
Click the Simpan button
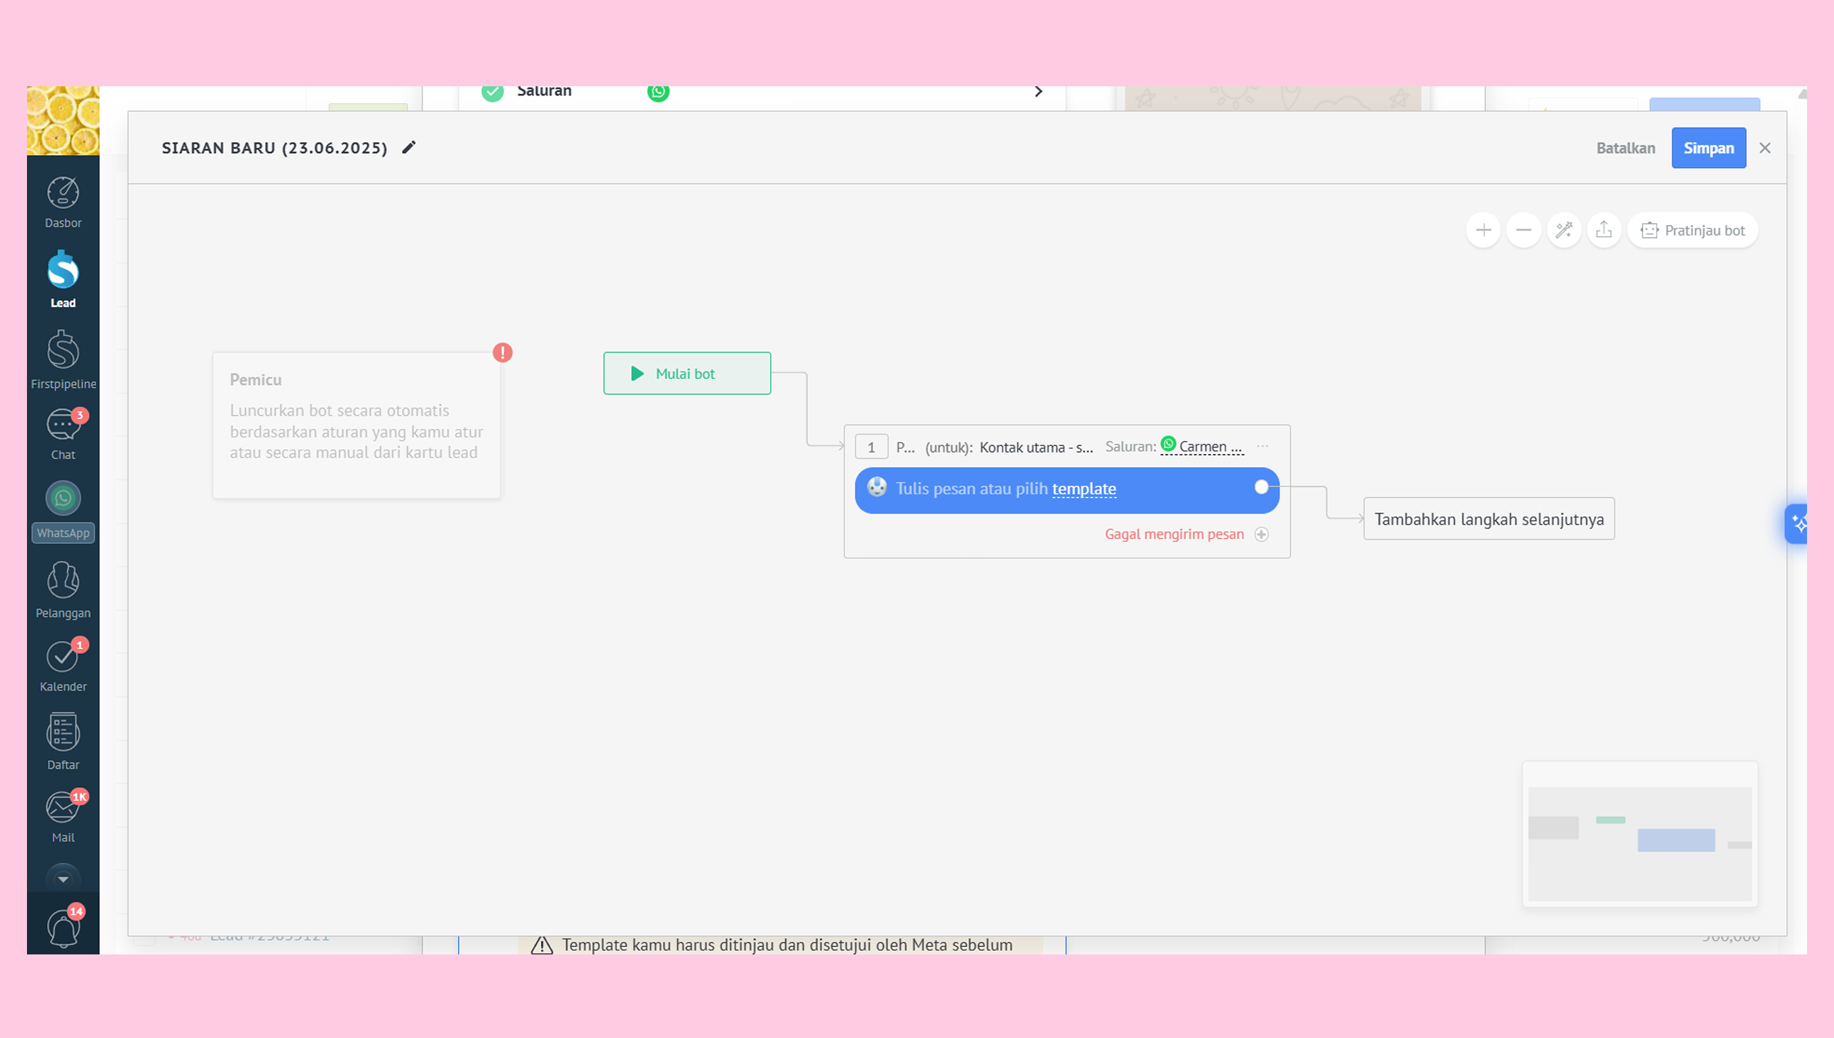click(1708, 148)
